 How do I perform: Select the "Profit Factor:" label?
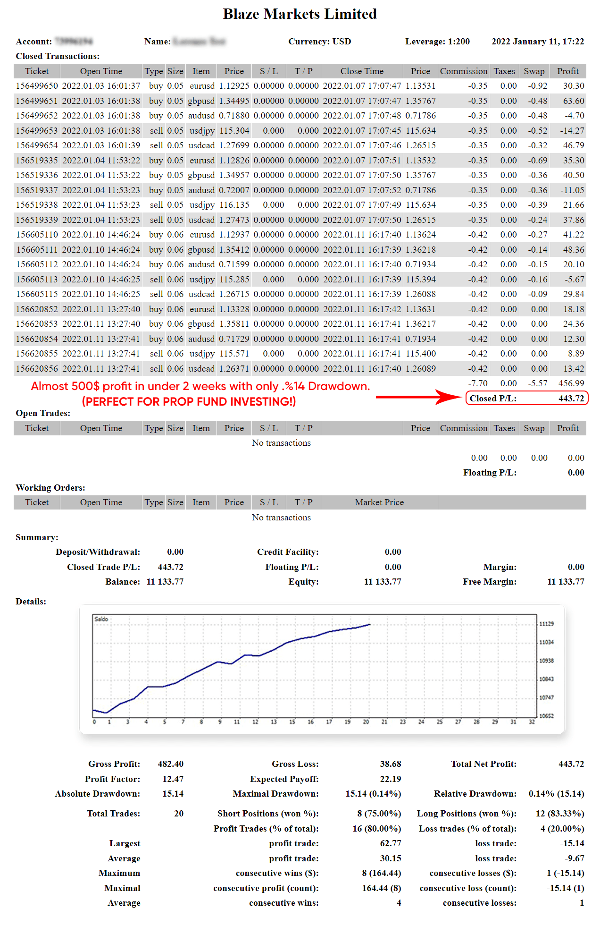[x=112, y=779]
